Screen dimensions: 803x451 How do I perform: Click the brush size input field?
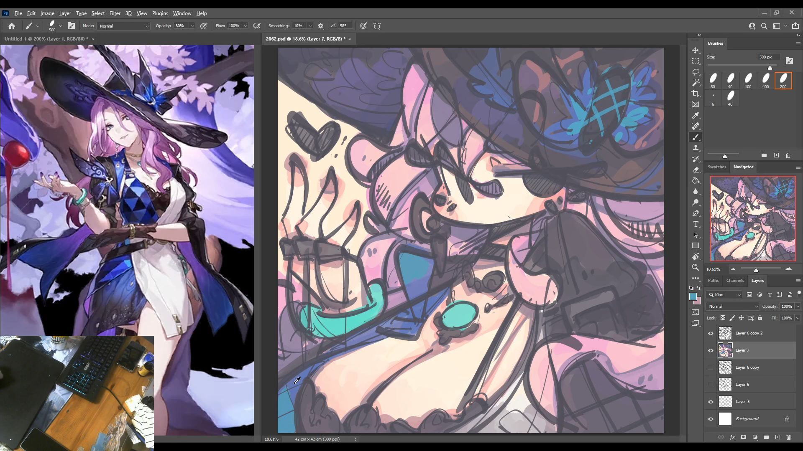coord(768,57)
